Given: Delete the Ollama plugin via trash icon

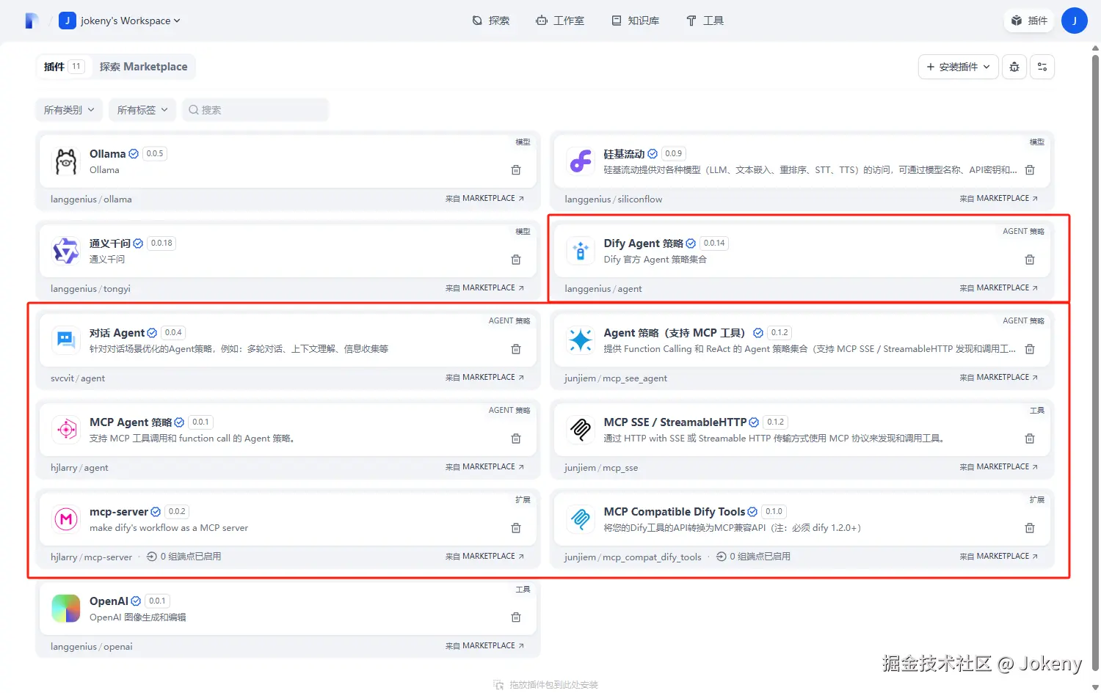Looking at the screenshot, I should point(516,170).
